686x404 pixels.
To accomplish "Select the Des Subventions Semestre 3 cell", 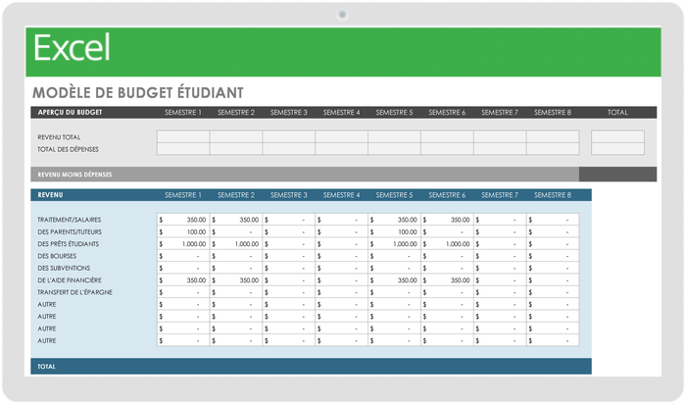I will pyautogui.click(x=289, y=268).
